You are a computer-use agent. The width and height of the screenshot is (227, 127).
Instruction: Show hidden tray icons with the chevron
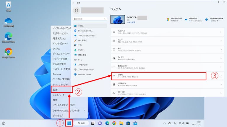click(164, 123)
